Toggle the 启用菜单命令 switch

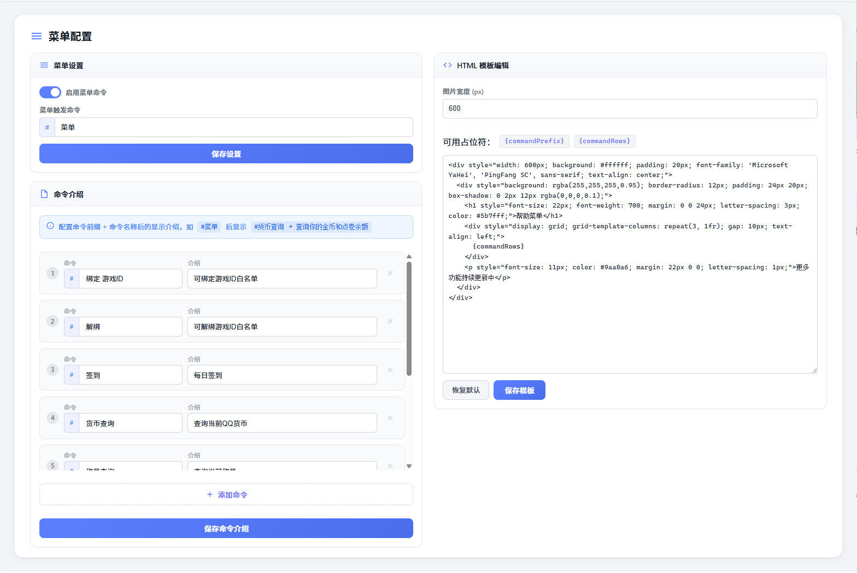coord(50,92)
